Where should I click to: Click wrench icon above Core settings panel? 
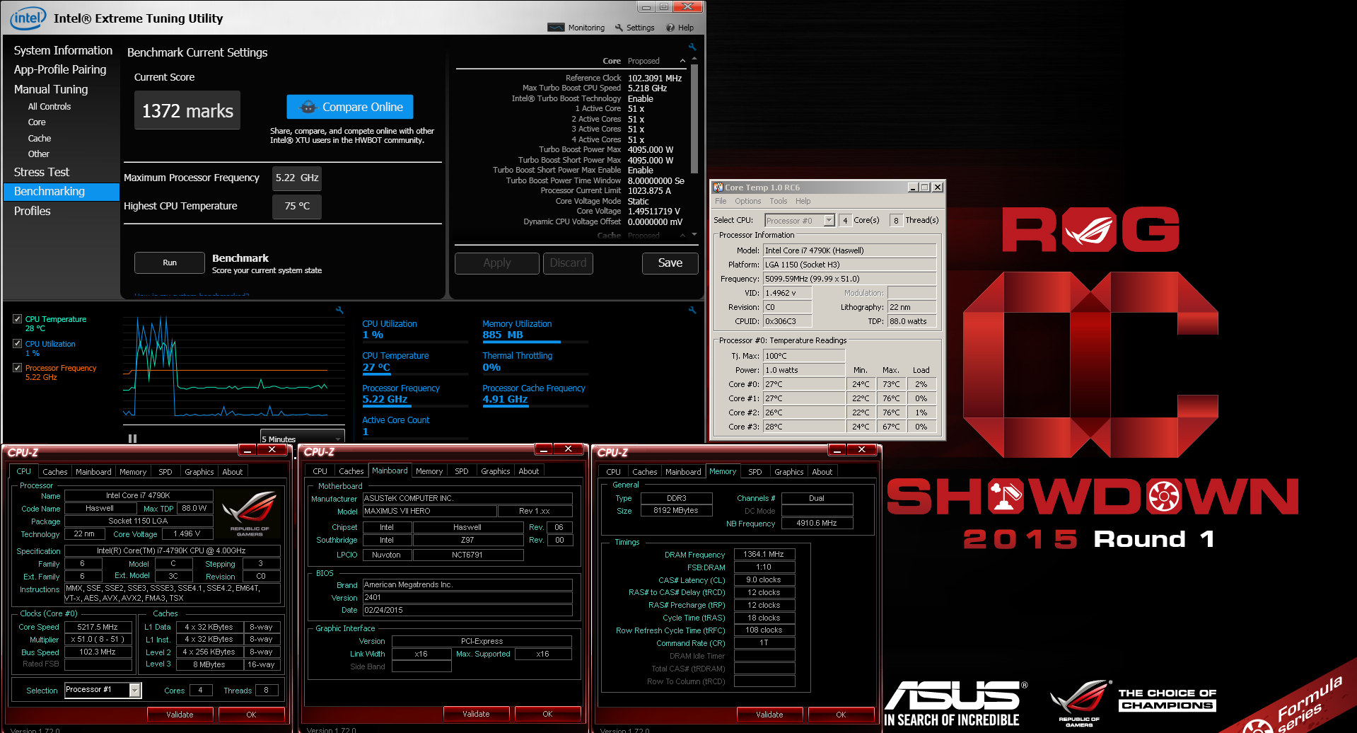tap(692, 47)
